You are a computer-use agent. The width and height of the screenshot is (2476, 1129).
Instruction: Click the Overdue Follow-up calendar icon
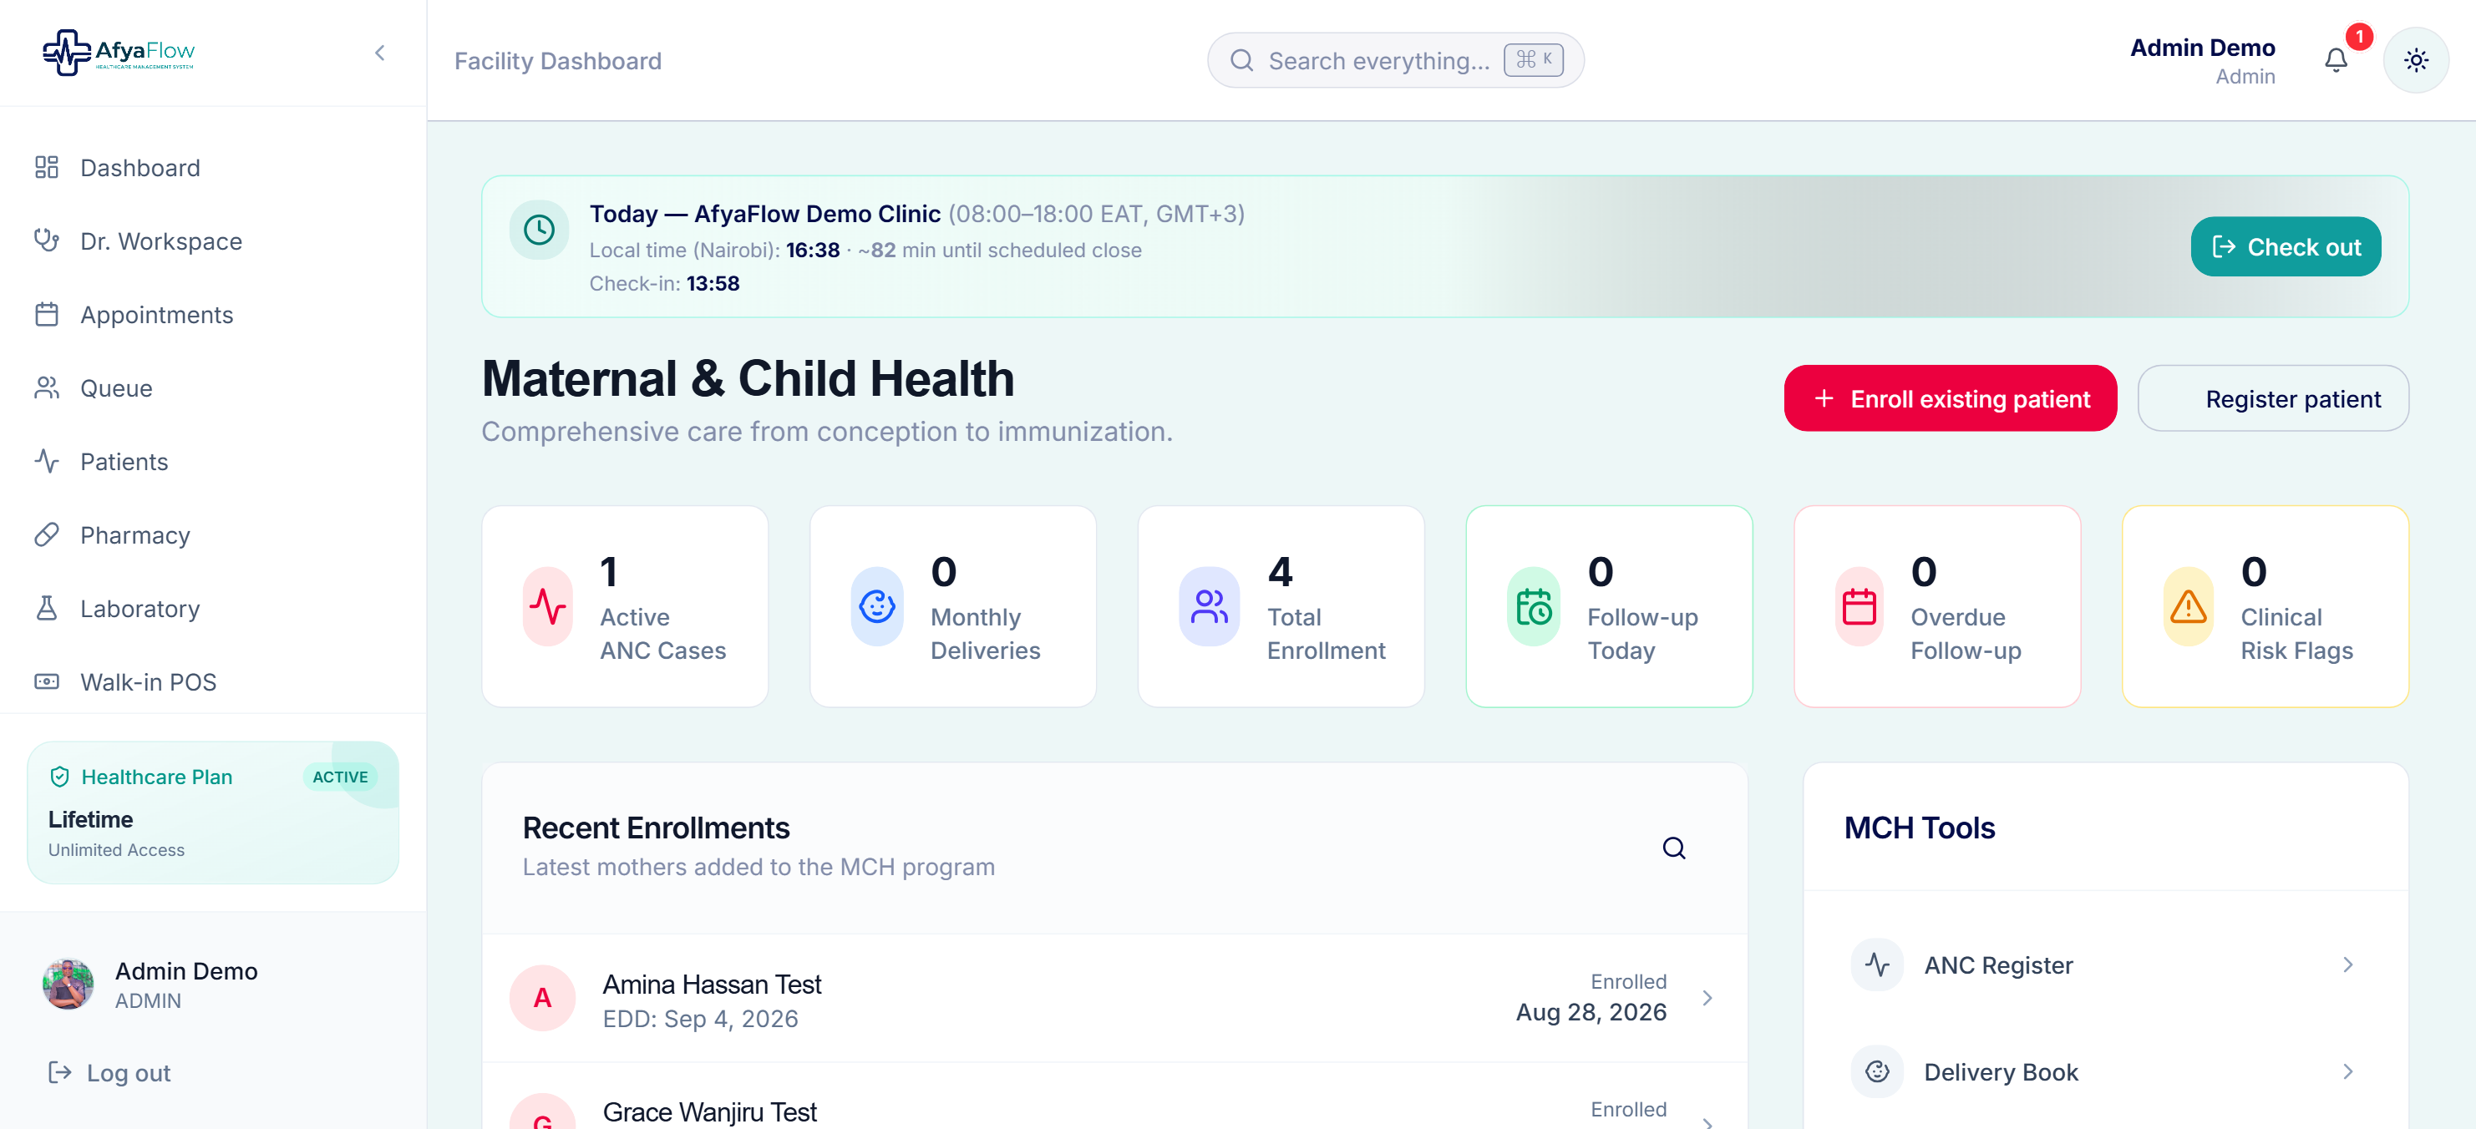pyautogui.click(x=1859, y=606)
